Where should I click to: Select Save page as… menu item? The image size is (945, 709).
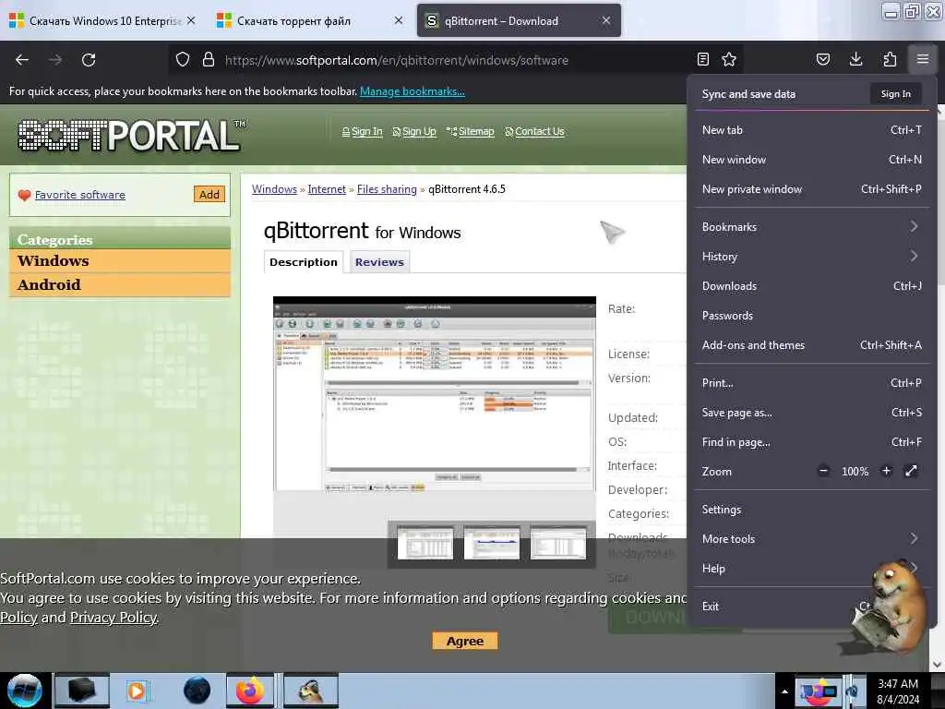click(x=811, y=413)
